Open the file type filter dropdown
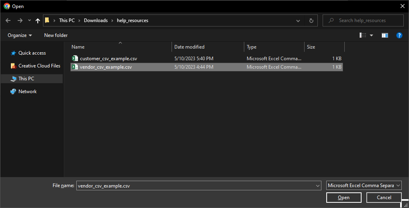 [364, 186]
